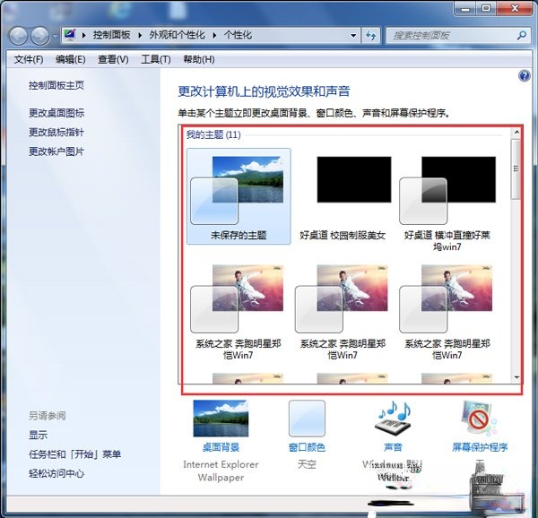Viewport: 538px width, 518px height.
Task: Select 控制面板 in the address breadcrumb
Action: click(x=111, y=35)
